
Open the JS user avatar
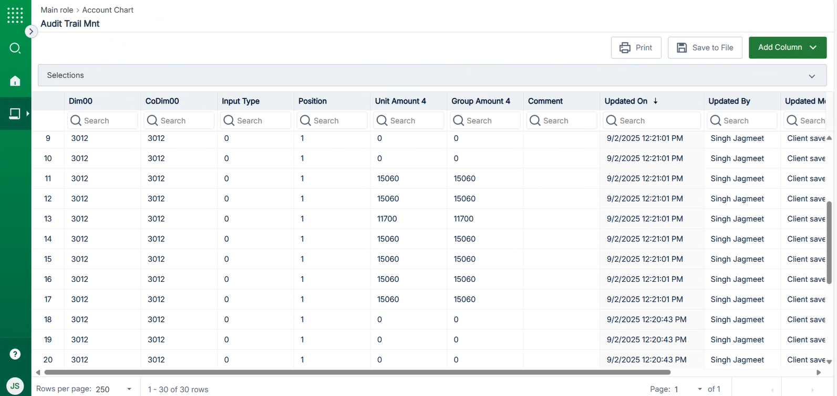15,386
